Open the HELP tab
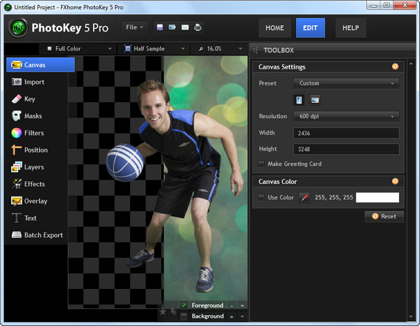 tap(350, 28)
